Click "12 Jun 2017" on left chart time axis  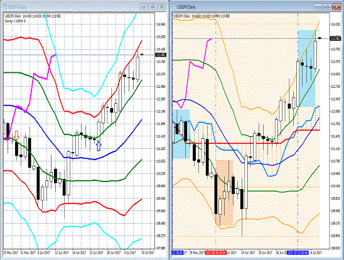pos(62,252)
